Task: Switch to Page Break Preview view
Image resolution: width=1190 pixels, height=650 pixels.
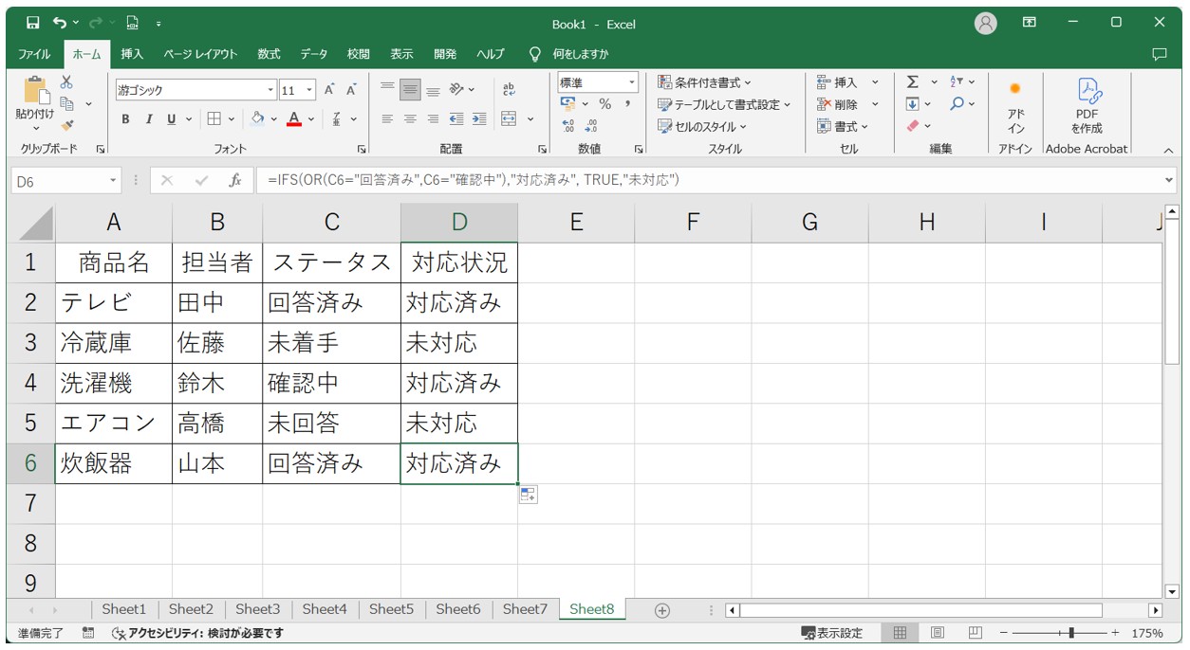Action: pos(975,633)
